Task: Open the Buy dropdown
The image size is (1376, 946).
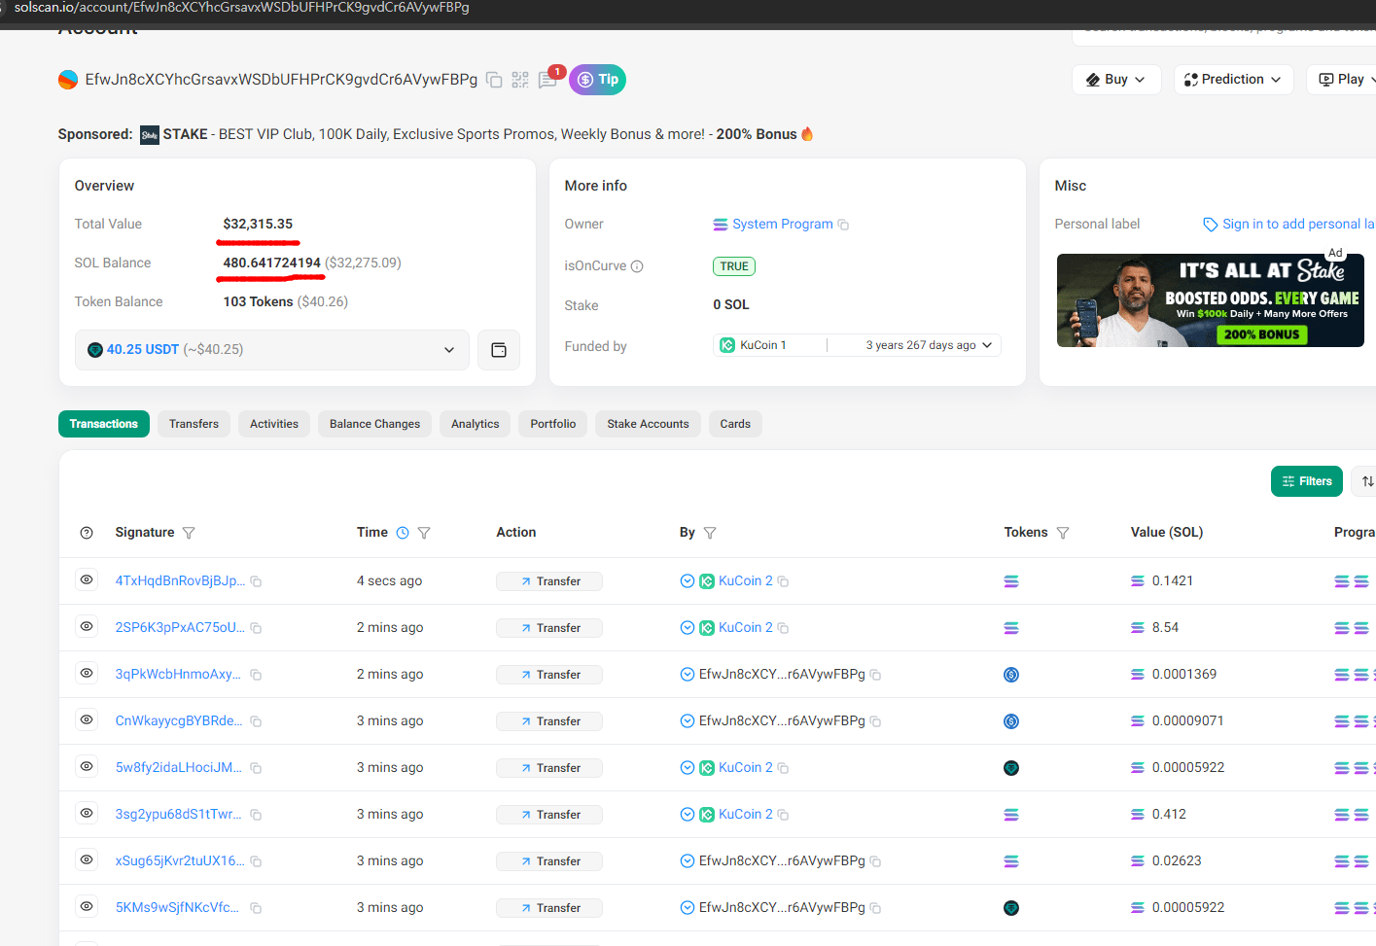Action: pos(1116,80)
